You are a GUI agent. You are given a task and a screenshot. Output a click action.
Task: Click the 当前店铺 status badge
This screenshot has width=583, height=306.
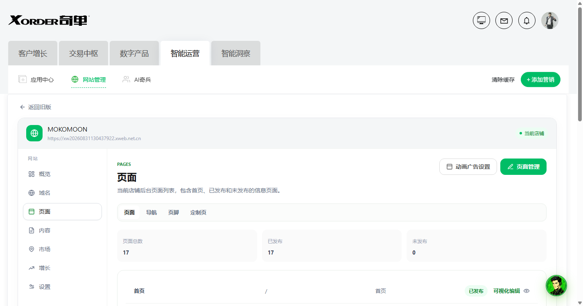531,133
